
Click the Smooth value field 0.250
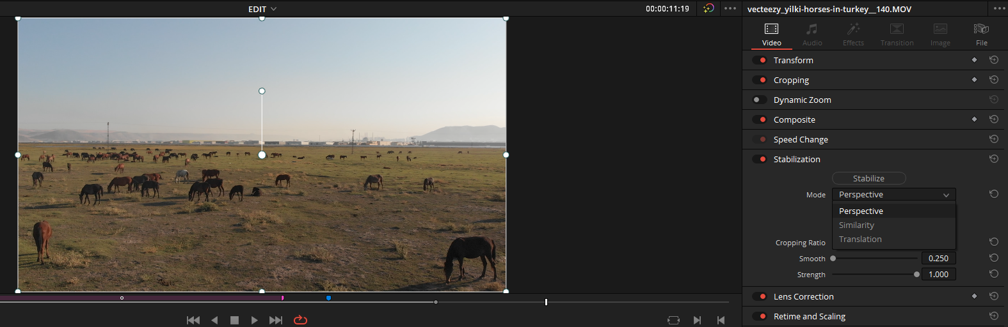pos(938,258)
